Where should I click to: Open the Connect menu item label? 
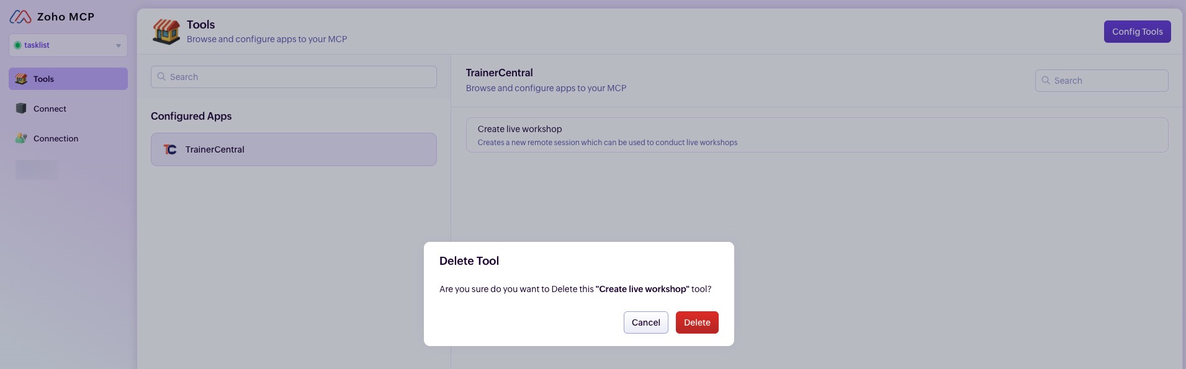[50, 109]
